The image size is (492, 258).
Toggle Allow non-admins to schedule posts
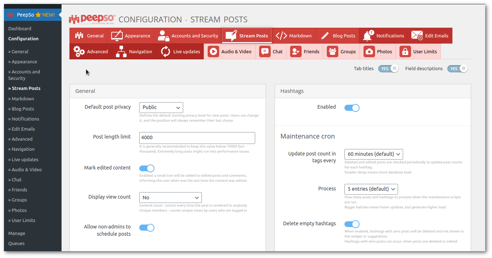click(147, 227)
